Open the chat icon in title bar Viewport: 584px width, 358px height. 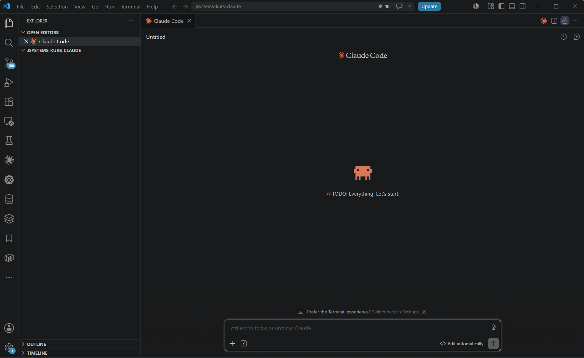point(399,6)
